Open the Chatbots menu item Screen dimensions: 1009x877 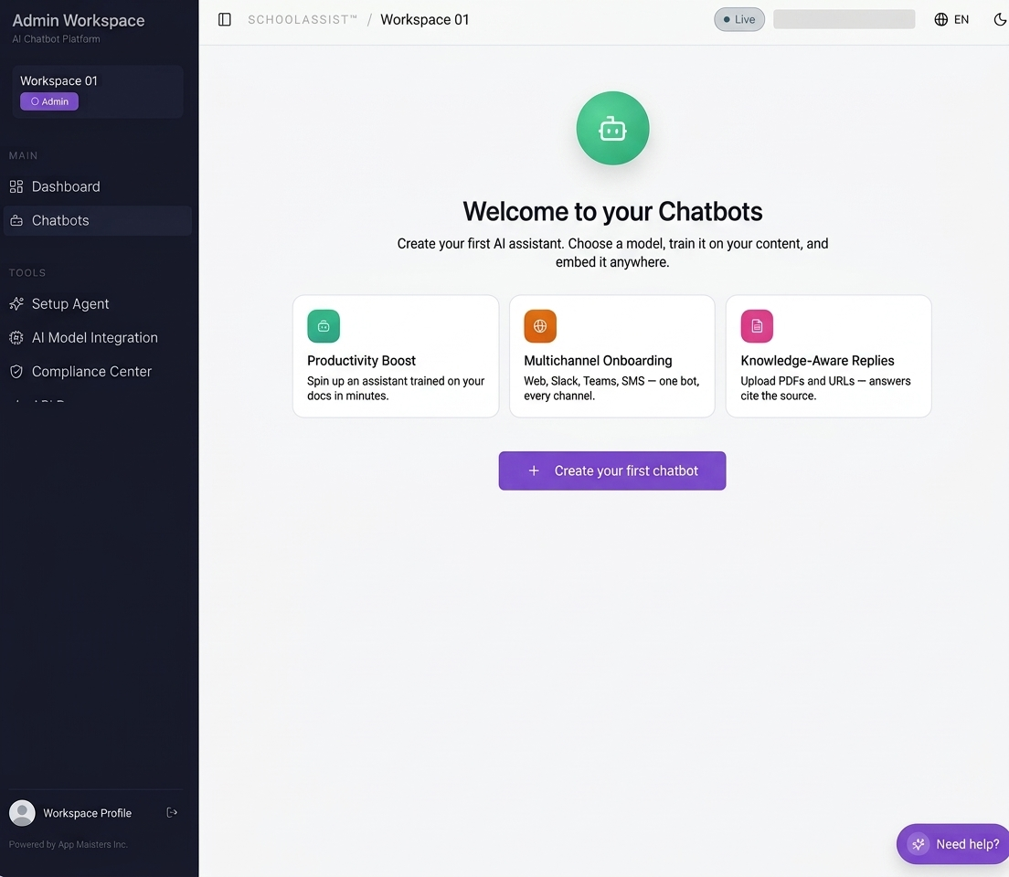pyautogui.click(x=98, y=221)
